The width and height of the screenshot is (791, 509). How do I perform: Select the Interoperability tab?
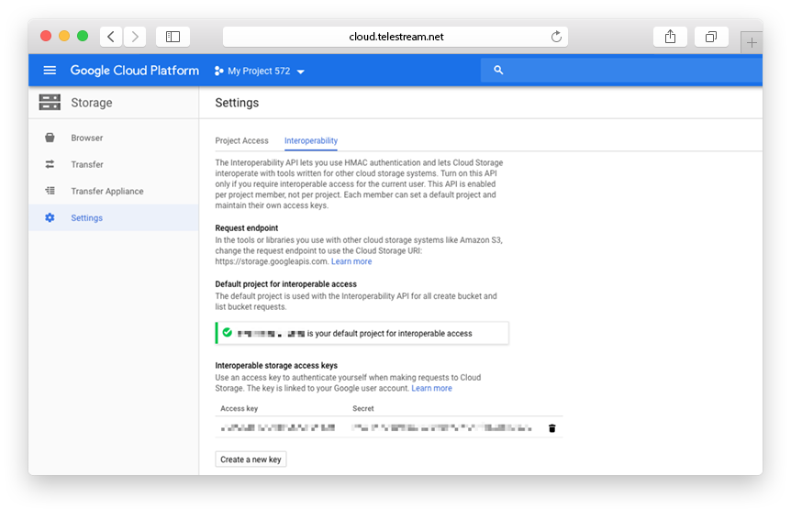click(311, 140)
